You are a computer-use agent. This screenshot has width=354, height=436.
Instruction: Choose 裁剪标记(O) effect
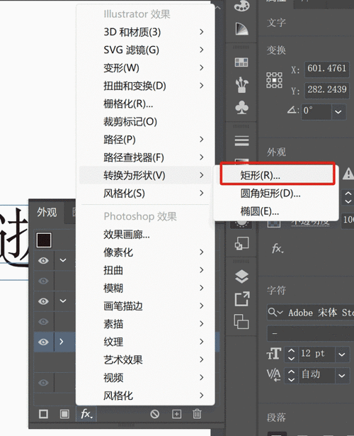pyautogui.click(x=145, y=121)
